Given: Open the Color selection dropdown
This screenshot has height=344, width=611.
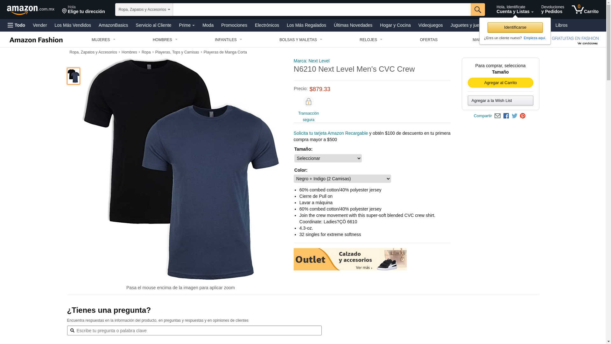Looking at the screenshot, I should (x=342, y=179).
